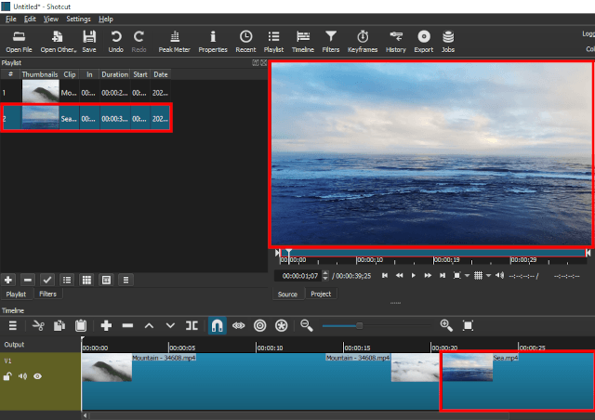Sort playlist by Duration column header
595x420 pixels.
(x=114, y=74)
